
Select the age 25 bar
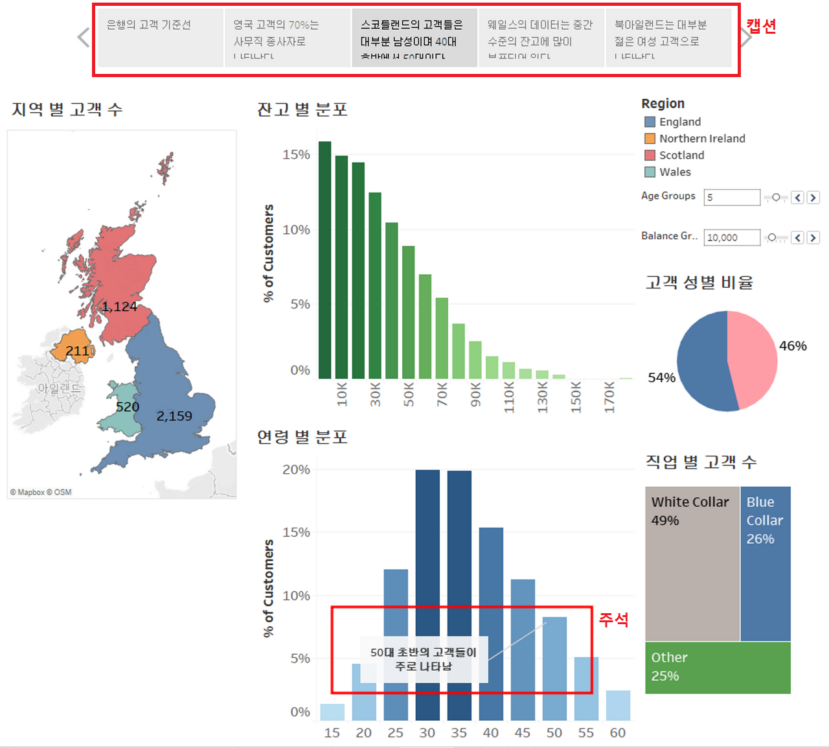(396, 645)
